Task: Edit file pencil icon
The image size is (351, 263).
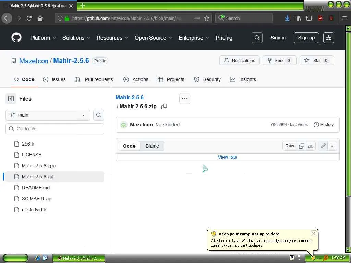Action: [x=323, y=146]
